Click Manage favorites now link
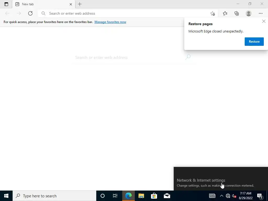268x201 pixels. click(x=110, y=22)
